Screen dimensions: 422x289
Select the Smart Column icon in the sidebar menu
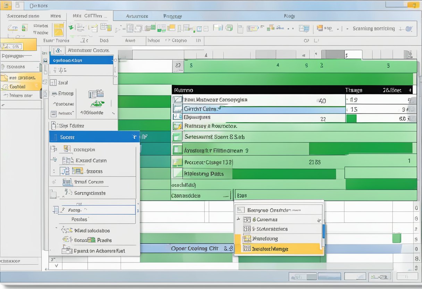pos(67,181)
